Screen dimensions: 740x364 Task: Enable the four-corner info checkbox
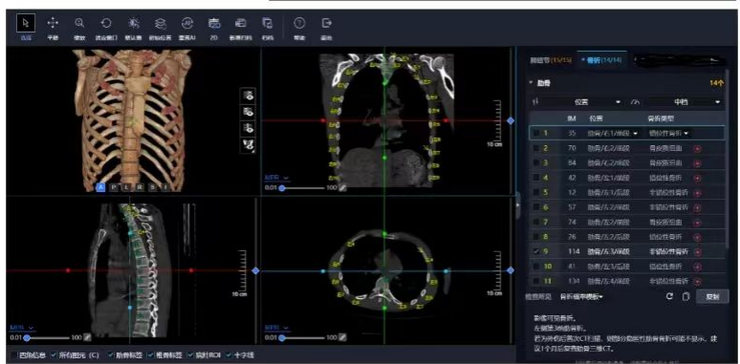14,354
